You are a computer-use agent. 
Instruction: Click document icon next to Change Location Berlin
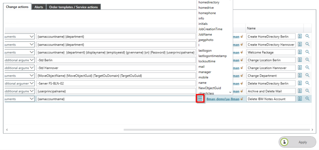[300, 60]
